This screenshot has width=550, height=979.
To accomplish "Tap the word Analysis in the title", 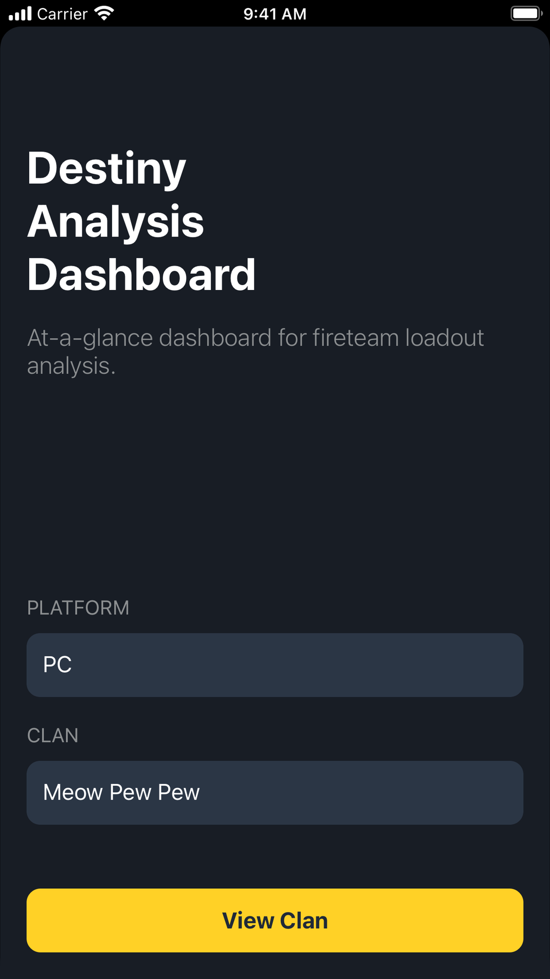I will coord(116,222).
